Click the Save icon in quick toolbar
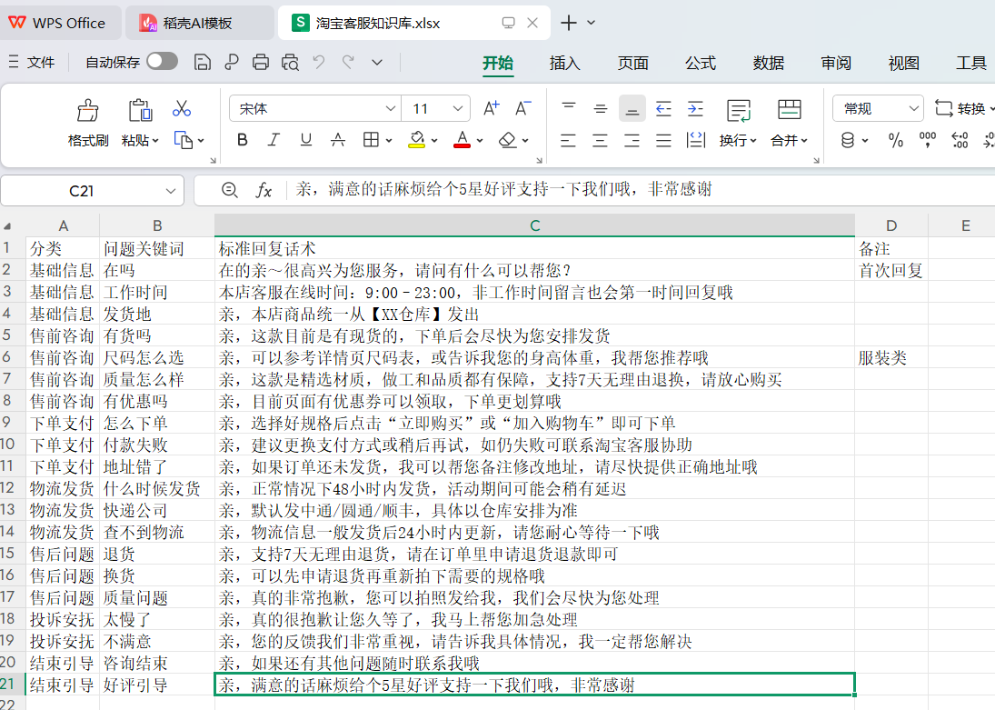Image resolution: width=995 pixels, height=710 pixels. click(202, 62)
